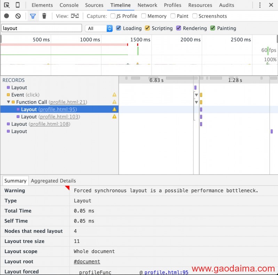The width and height of the screenshot is (278, 275).
Task: Click first purple Layout bar in chart
Action: 196,88
